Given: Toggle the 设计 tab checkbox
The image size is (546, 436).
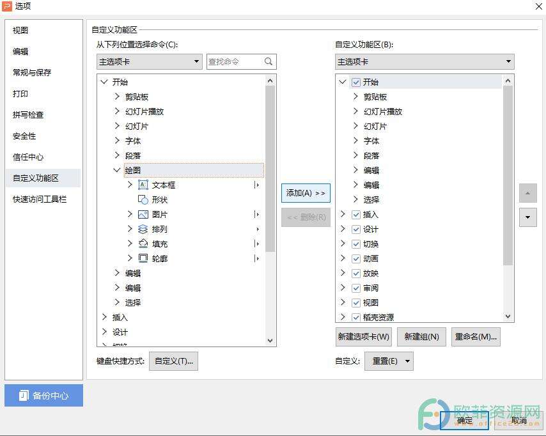Looking at the screenshot, I should 356,229.
